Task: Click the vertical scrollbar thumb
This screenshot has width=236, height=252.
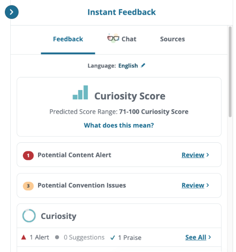Action: point(230,72)
